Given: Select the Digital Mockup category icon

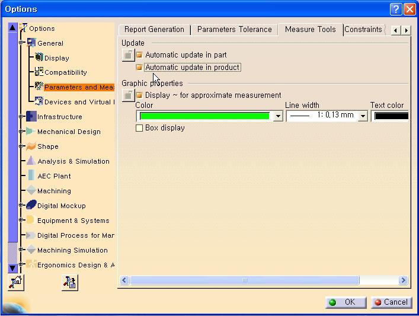Looking at the screenshot, I should point(31,205).
